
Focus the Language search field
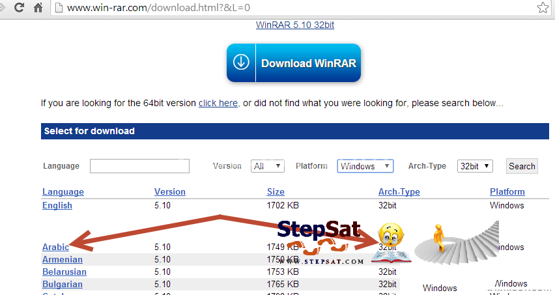[x=139, y=166]
